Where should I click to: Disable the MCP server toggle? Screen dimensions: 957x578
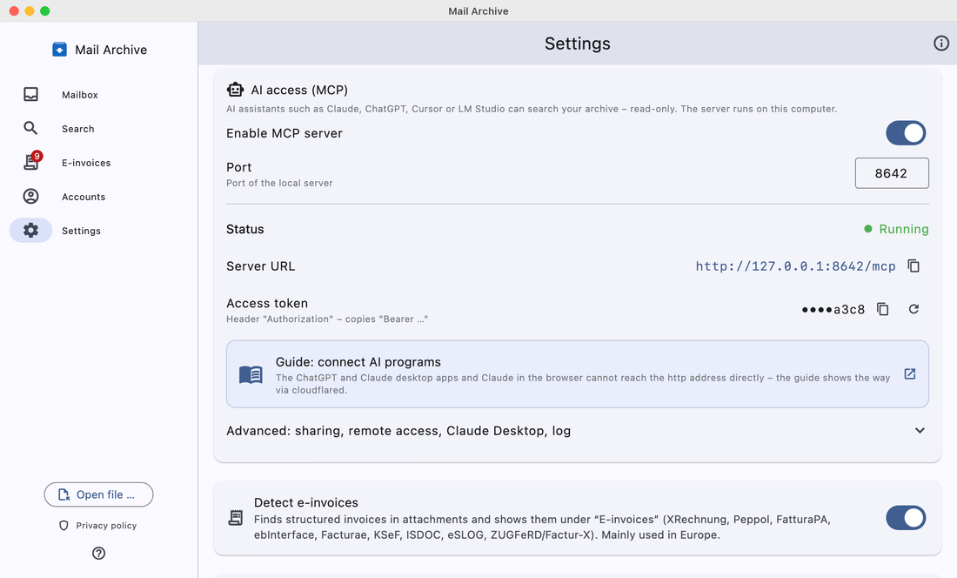(x=906, y=133)
